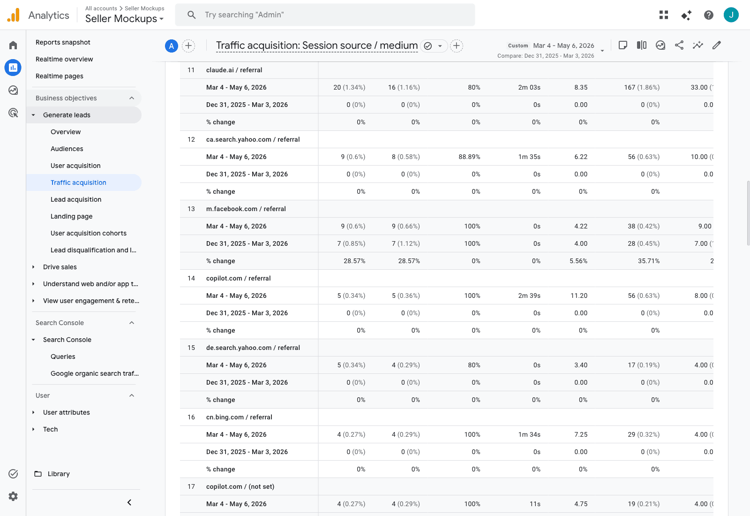Open the Library link
The image size is (750, 516).
(59, 474)
